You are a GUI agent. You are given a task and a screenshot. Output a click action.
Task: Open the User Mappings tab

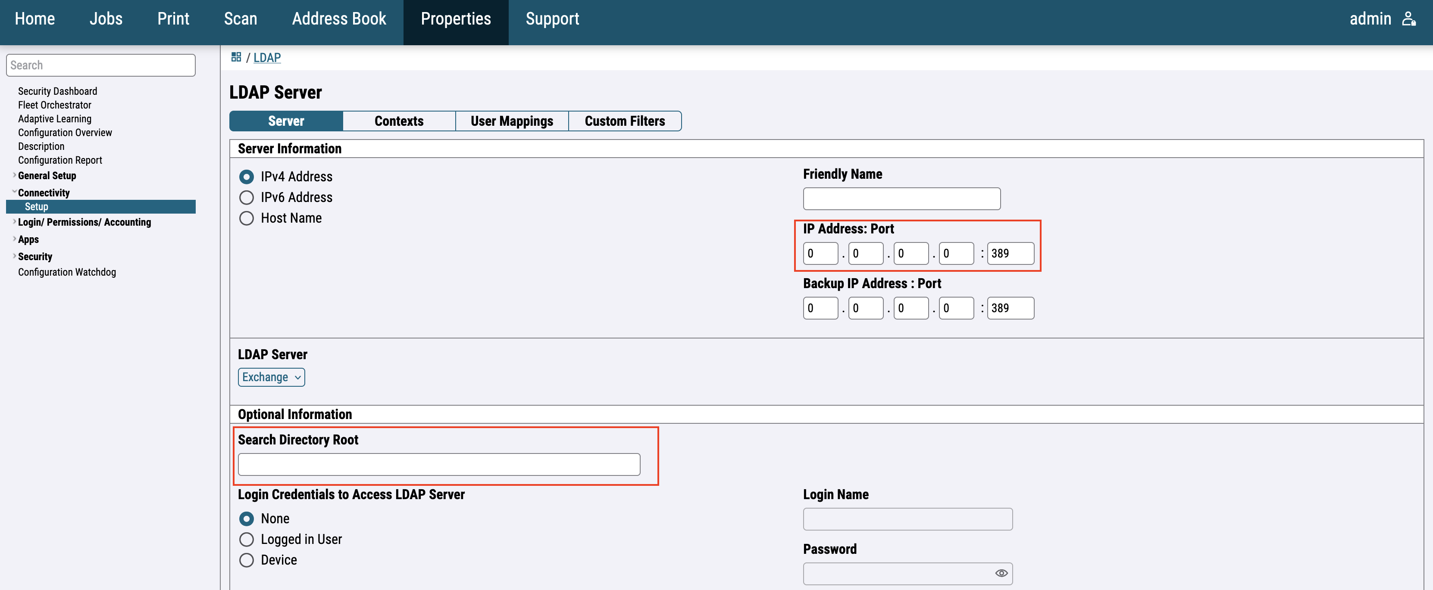[x=511, y=121]
